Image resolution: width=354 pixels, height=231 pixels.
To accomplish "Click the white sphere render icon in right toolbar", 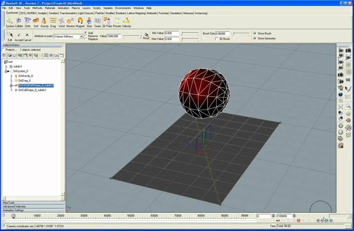I will [341, 132].
